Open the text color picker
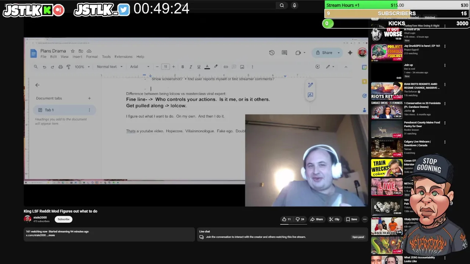The height and width of the screenshot is (264, 470). click(207, 67)
